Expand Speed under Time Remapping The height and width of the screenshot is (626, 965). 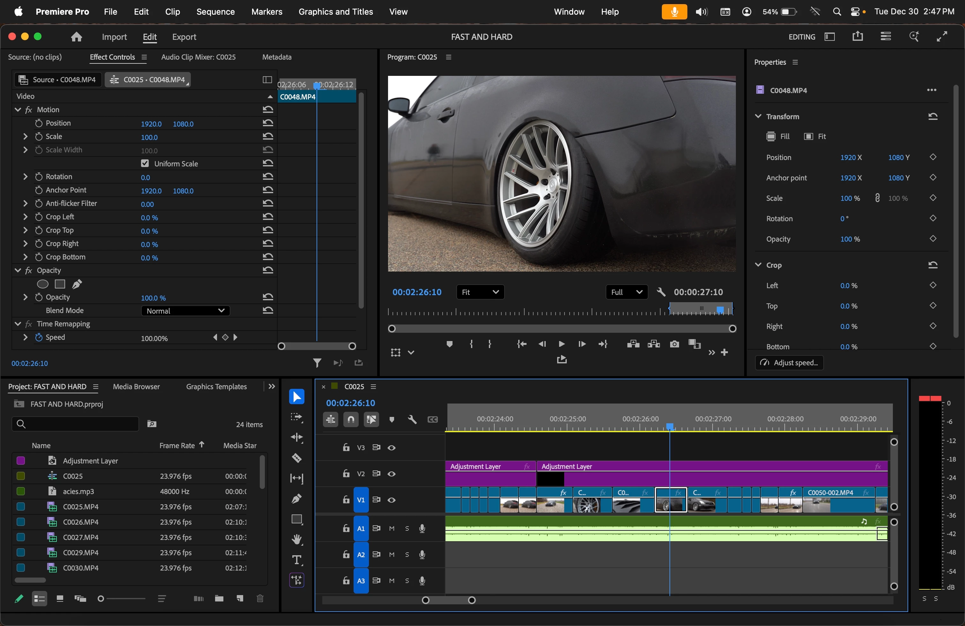click(x=25, y=337)
